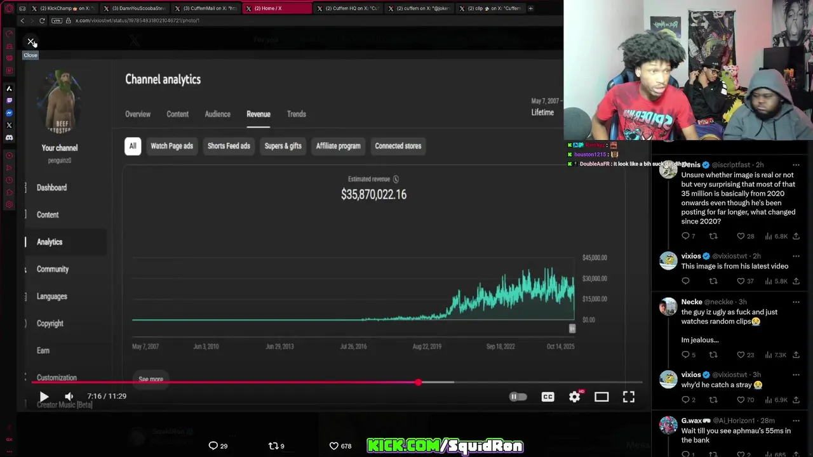Open Community in the channel sidebar

click(53, 269)
